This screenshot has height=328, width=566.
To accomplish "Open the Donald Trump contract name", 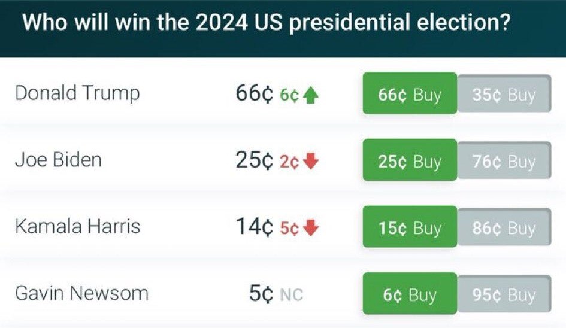I will point(77,93).
